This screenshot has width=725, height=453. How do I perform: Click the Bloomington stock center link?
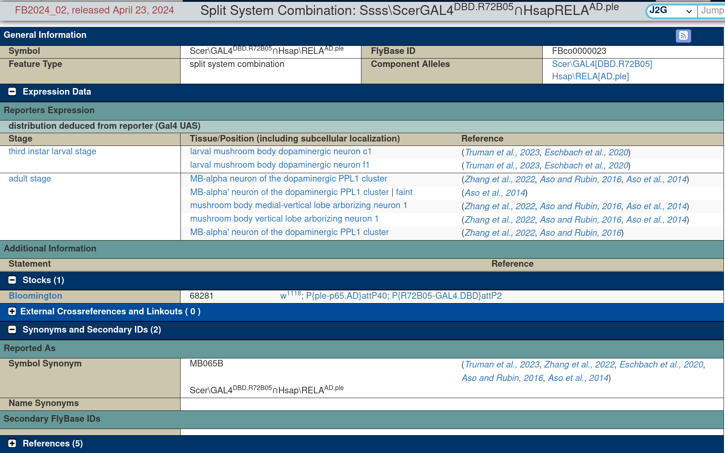click(35, 296)
